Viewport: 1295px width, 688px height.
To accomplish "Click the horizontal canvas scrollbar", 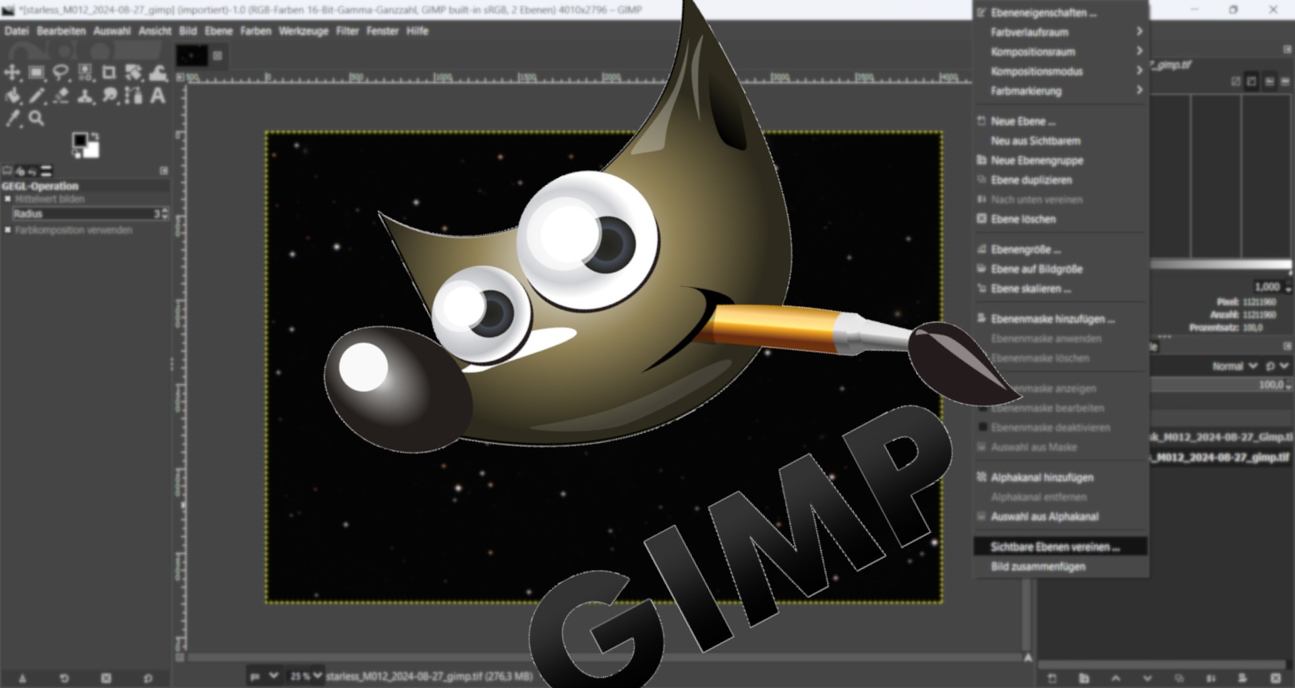I will pyautogui.click(x=605, y=657).
